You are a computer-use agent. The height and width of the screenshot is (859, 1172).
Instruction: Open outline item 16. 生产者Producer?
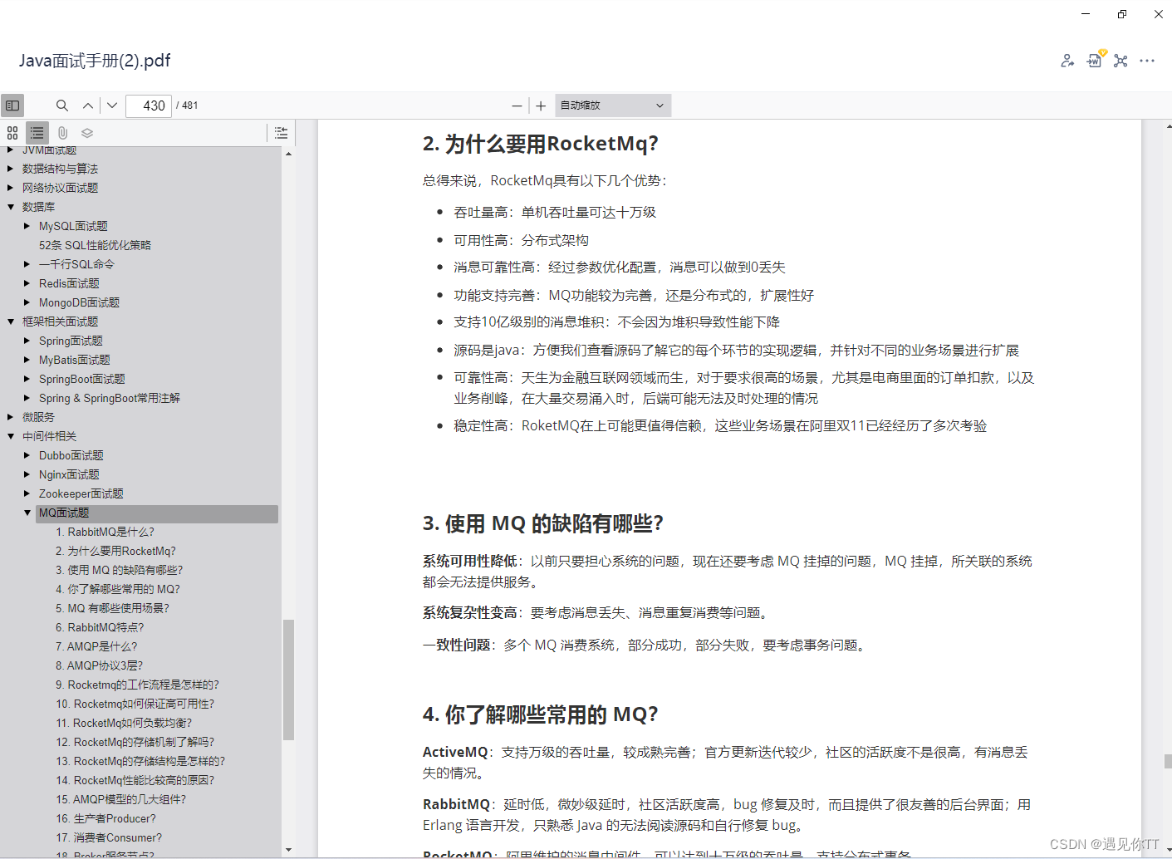click(105, 818)
